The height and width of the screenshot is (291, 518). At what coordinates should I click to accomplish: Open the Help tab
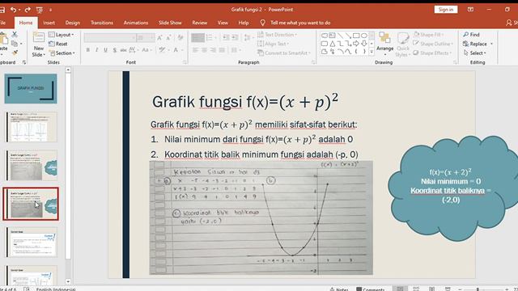coord(244,23)
